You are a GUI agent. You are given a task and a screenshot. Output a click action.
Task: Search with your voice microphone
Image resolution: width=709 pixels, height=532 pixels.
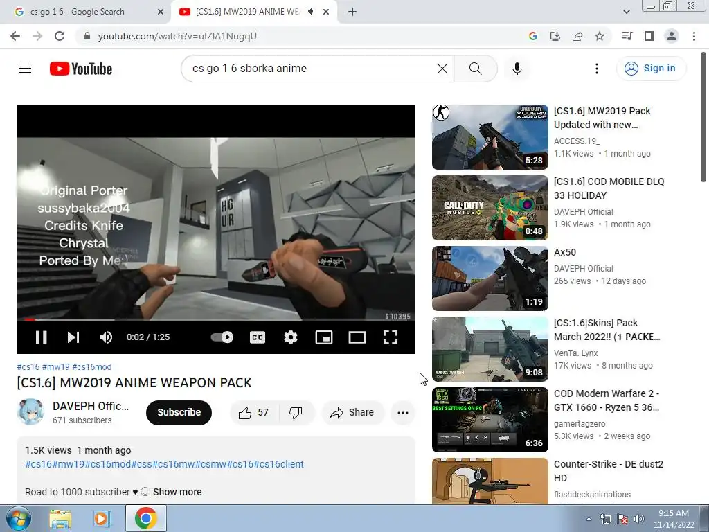click(x=517, y=69)
